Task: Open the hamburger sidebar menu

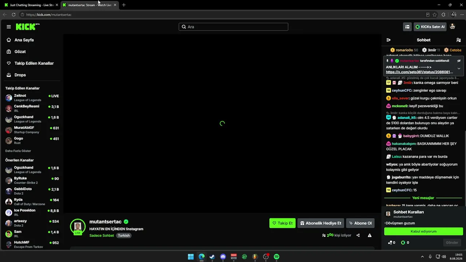Action: coord(9,27)
